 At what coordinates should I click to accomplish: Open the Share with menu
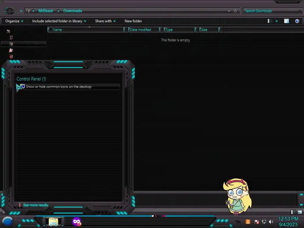(105, 21)
